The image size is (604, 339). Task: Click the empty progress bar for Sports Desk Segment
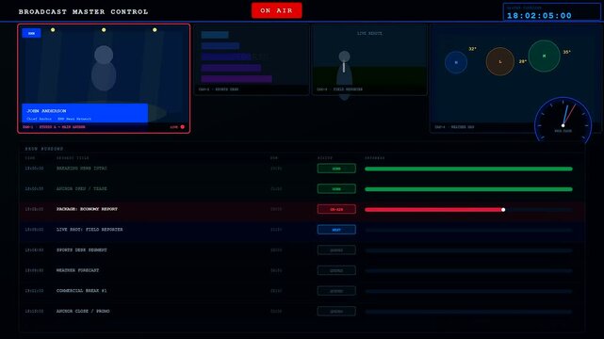(x=468, y=250)
